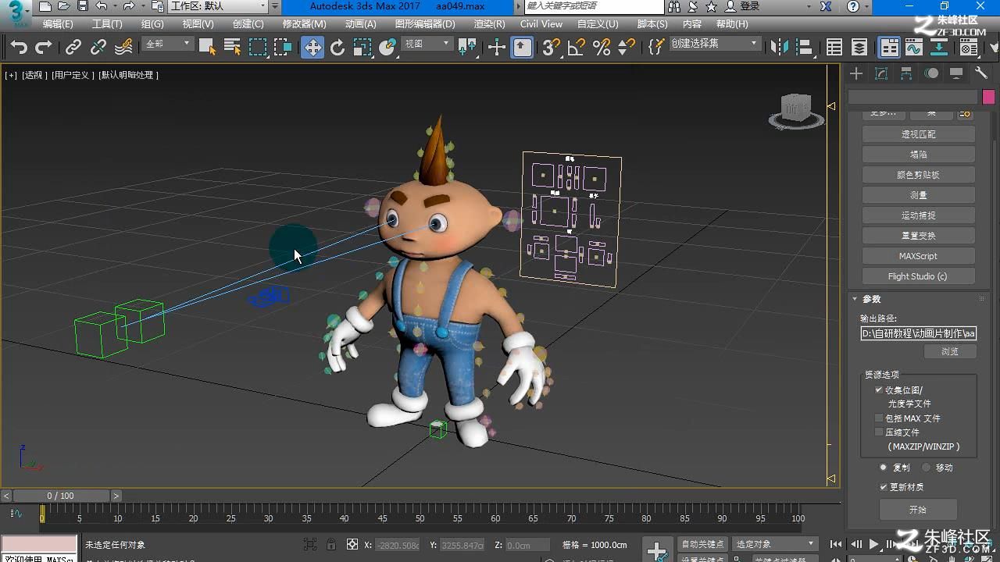Redo action in main toolbar
This screenshot has height=562, width=1000.
click(x=44, y=48)
